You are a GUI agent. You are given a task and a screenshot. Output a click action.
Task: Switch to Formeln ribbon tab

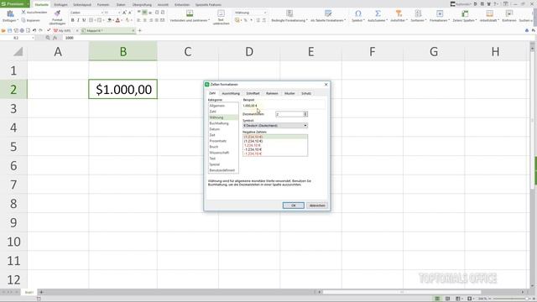103,5
